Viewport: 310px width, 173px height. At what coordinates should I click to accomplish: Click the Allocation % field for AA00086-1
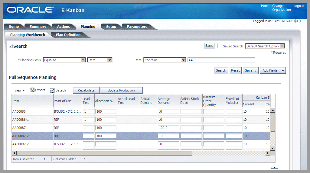click(106, 120)
